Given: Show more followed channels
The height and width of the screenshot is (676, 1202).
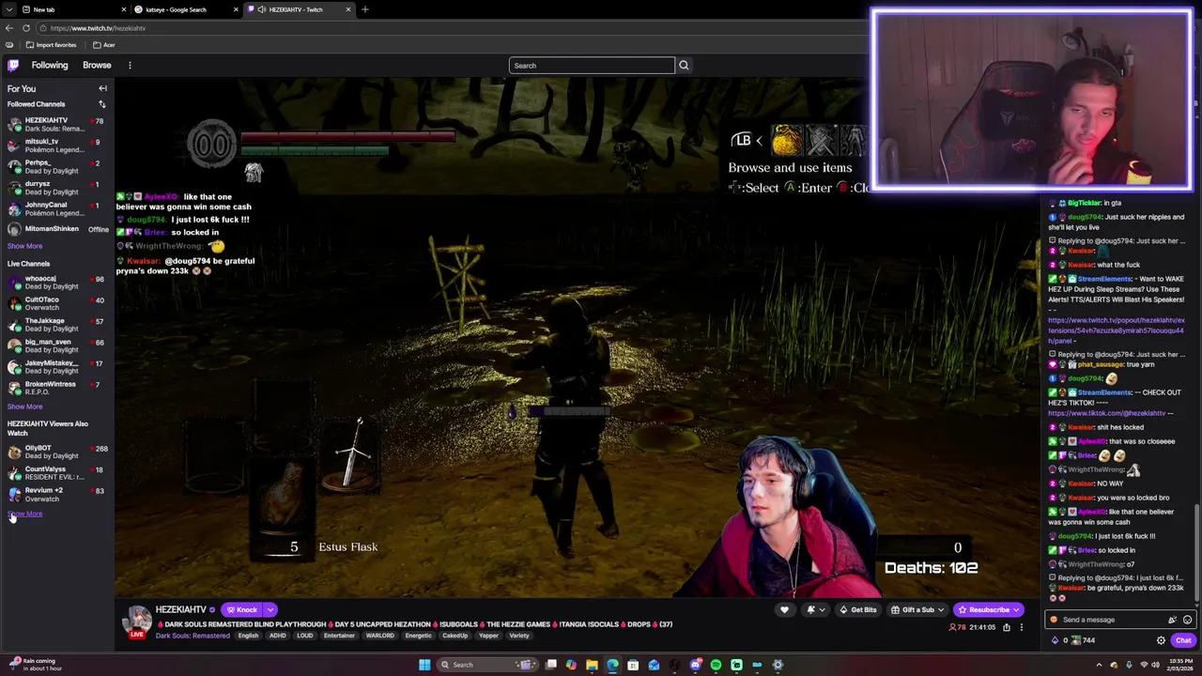Looking at the screenshot, I should 24,246.
